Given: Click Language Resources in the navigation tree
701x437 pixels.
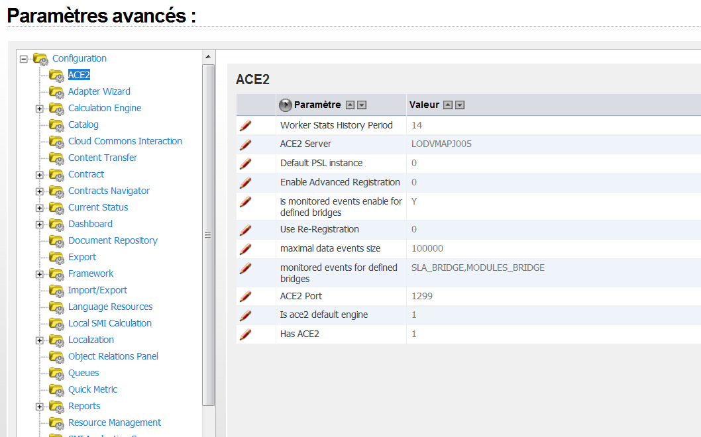Looking at the screenshot, I should tap(110, 307).
